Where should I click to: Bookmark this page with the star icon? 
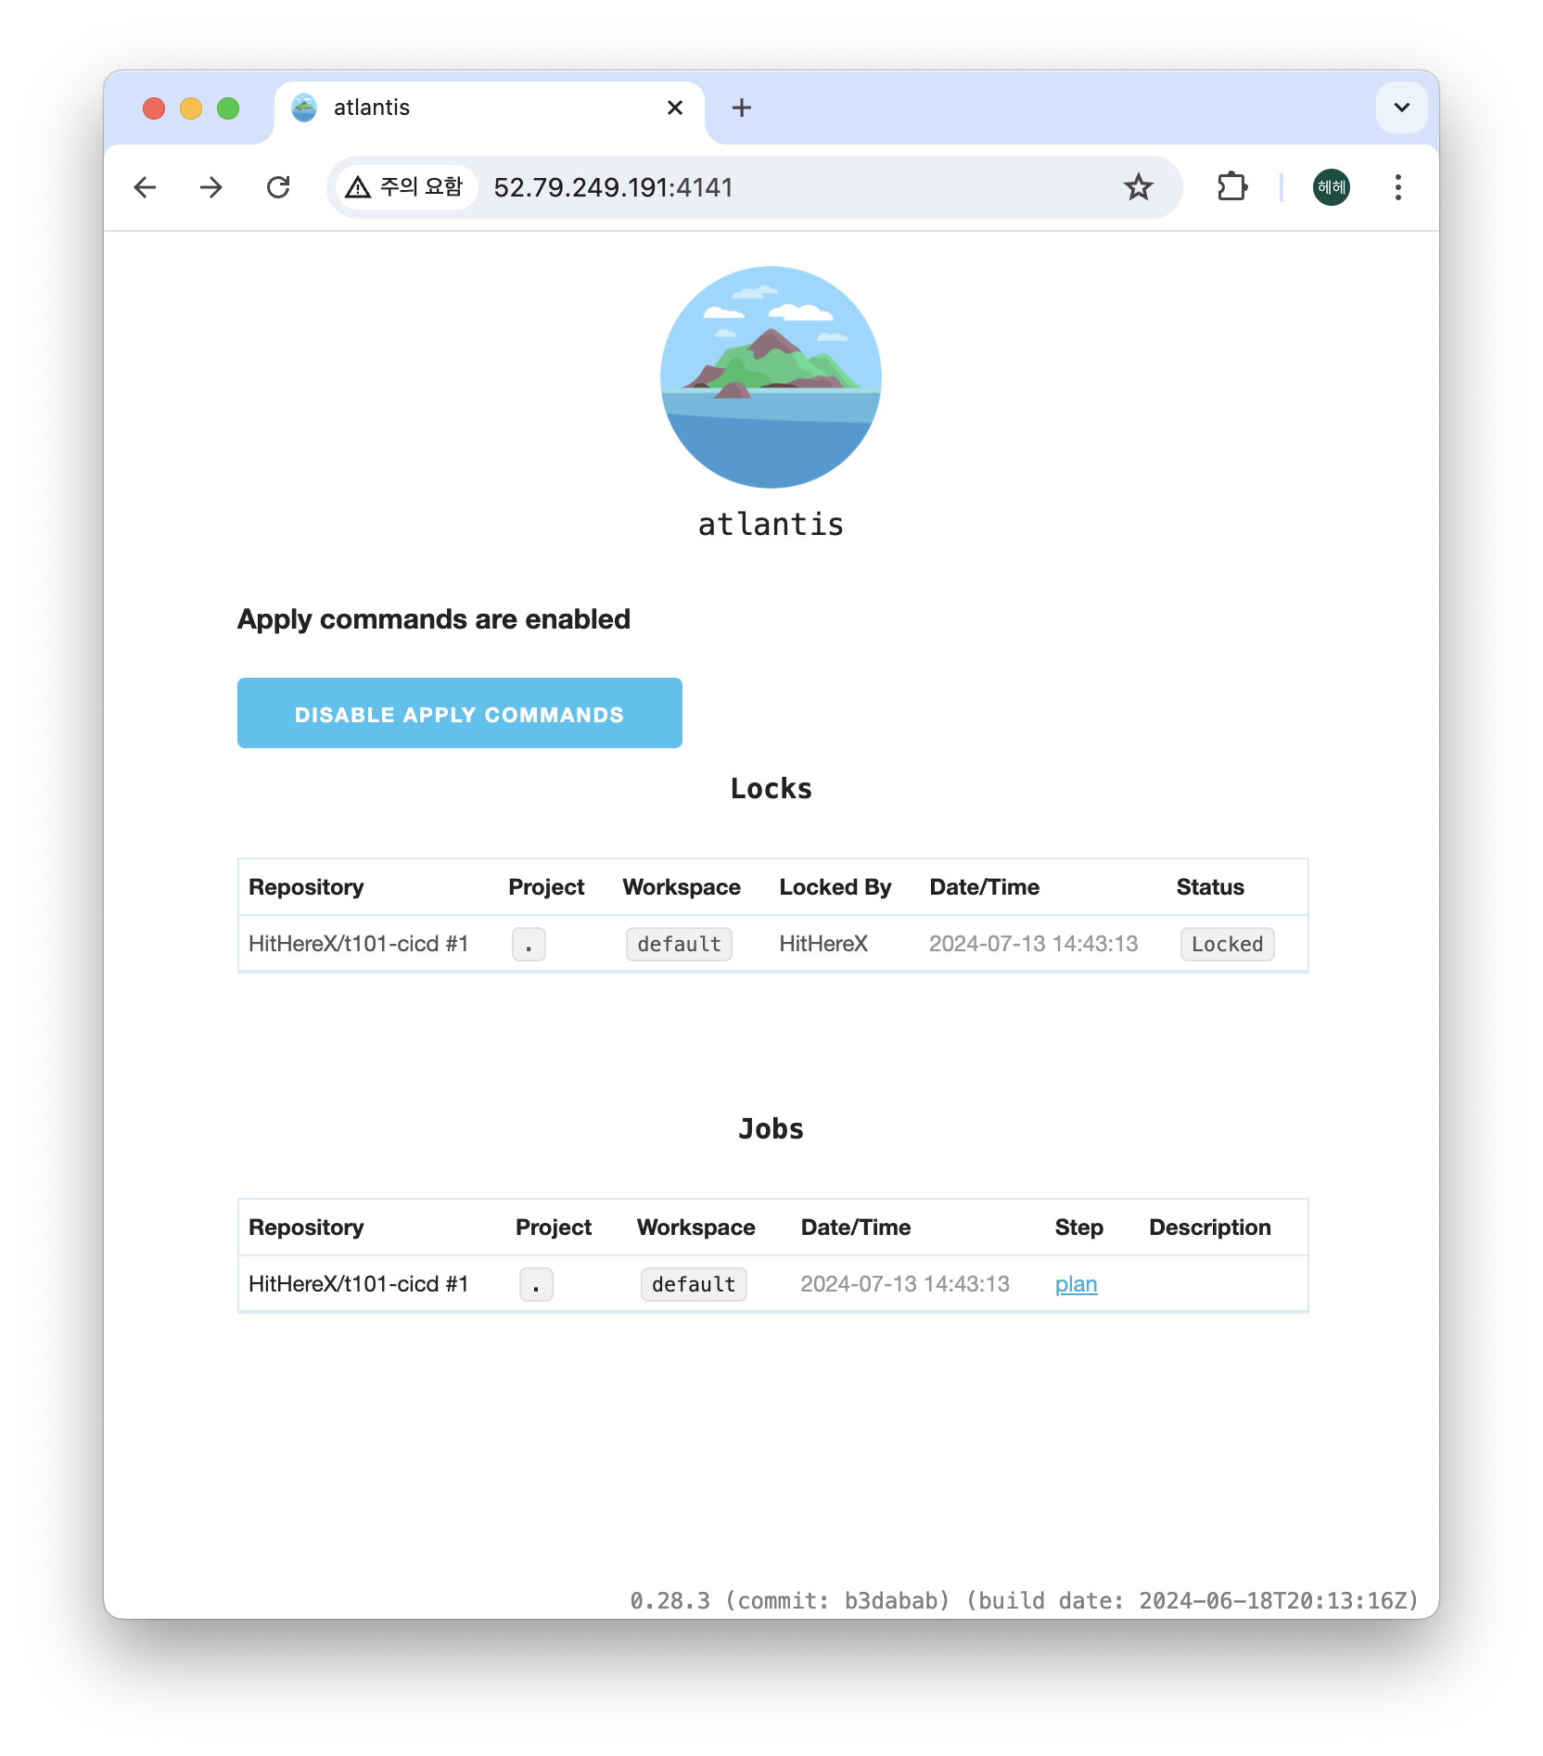pos(1138,187)
